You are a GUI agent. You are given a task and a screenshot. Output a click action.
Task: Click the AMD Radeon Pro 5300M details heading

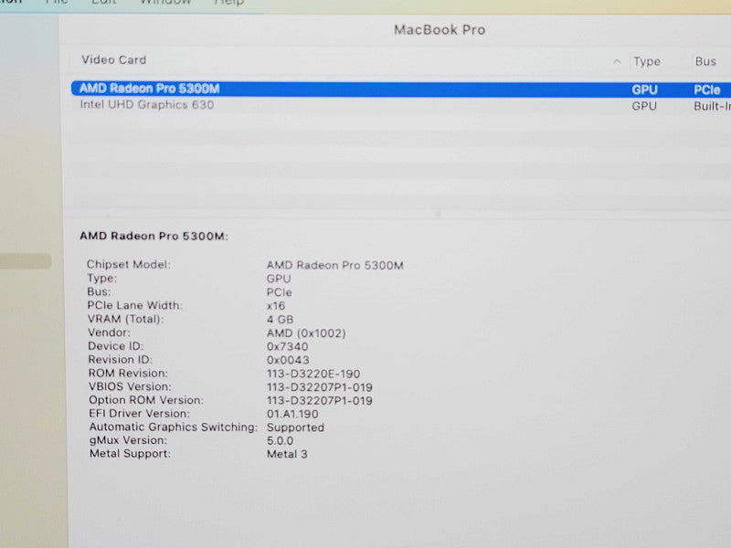[154, 237]
